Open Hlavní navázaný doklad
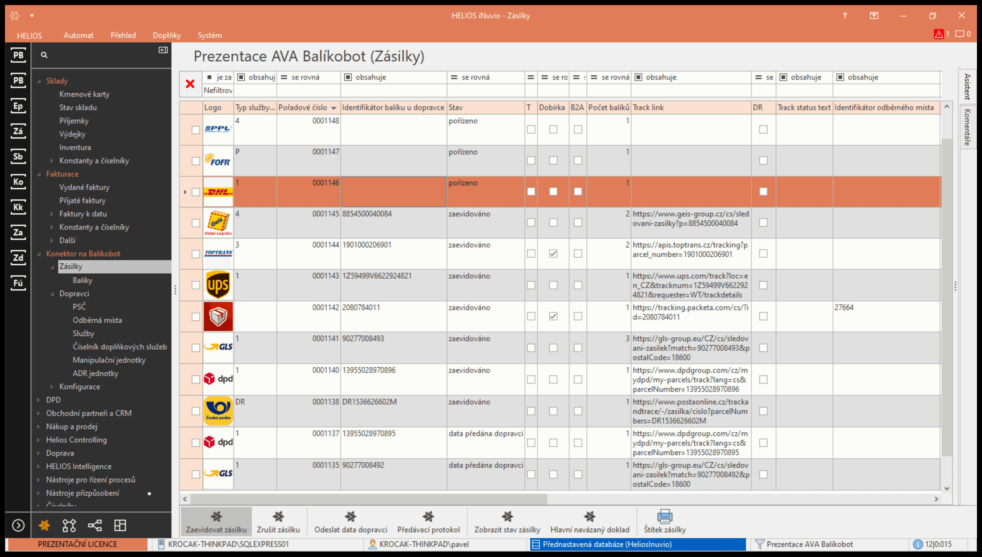The height and width of the screenshot is (557, 982). [589, 521]
